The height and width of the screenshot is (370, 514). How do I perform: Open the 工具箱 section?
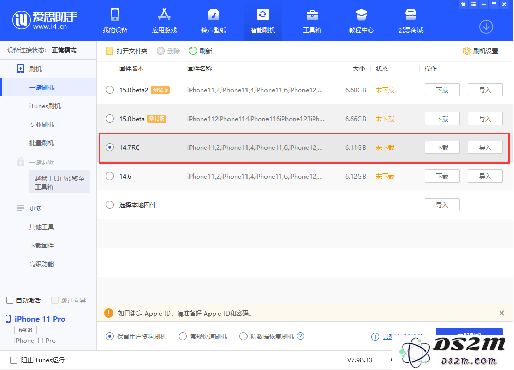point(312,21)
